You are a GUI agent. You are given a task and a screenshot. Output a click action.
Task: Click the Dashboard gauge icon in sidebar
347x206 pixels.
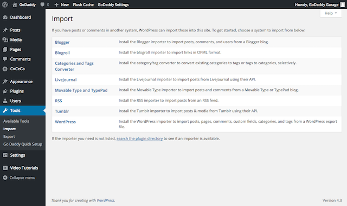pyautogui.click(x=5, y=17)
